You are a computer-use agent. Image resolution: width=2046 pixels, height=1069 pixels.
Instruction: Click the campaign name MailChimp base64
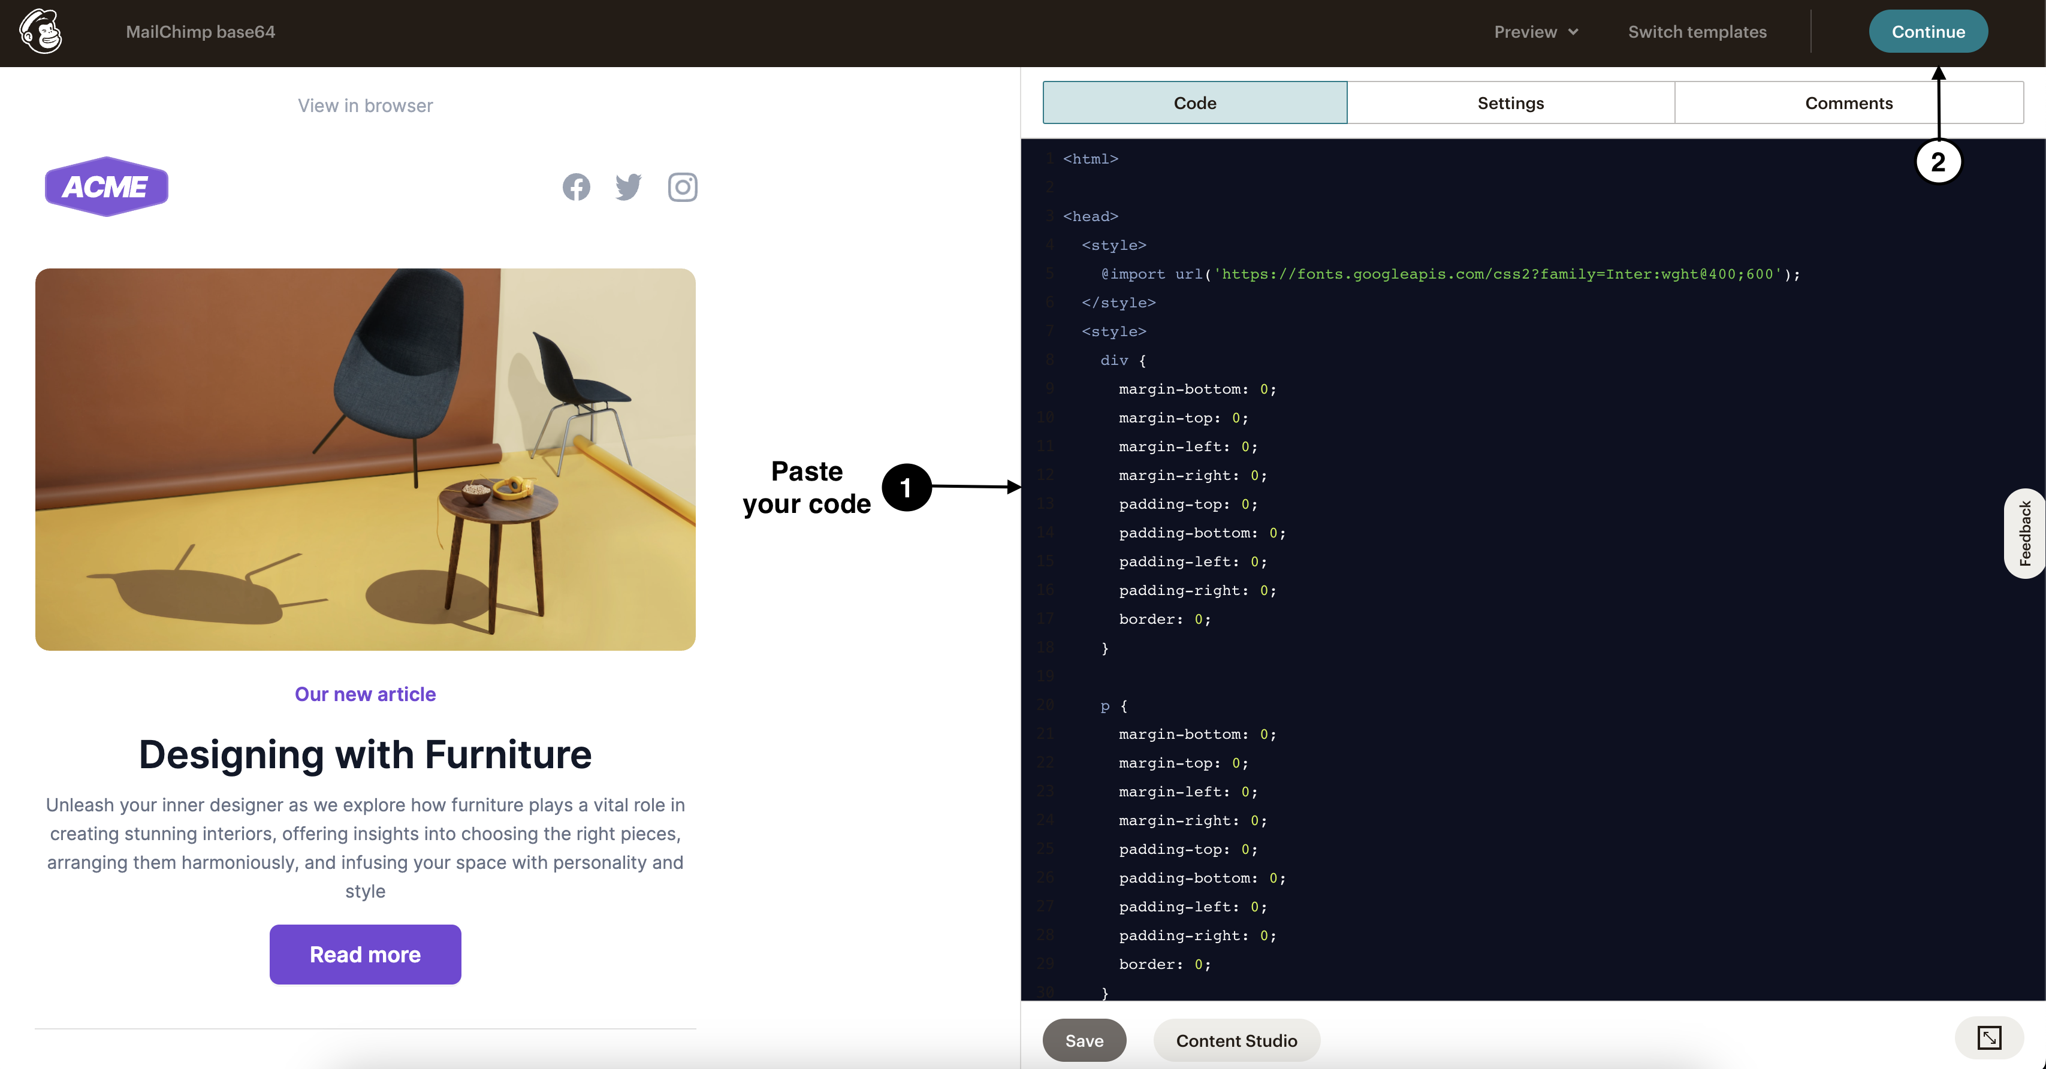(200, 32)
